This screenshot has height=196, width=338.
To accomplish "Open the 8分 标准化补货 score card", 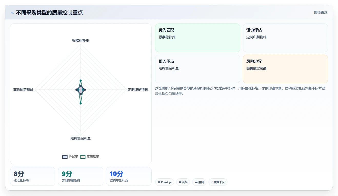I will click(33, 176).
